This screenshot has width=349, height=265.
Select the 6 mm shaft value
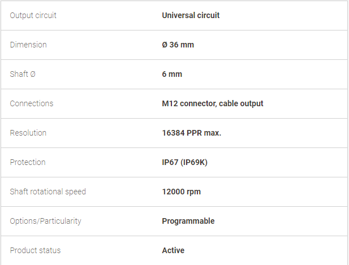pos(172,74)
